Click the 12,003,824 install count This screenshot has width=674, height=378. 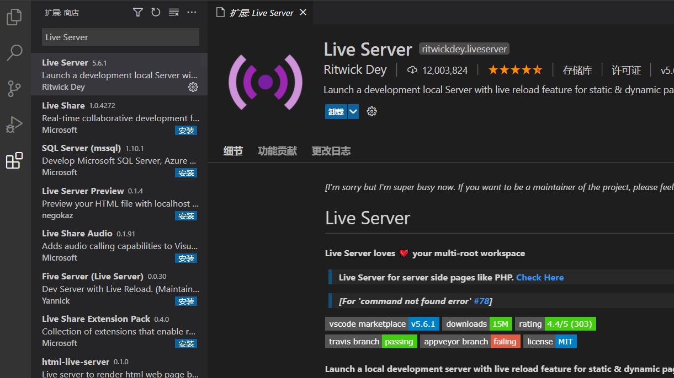pos(445,70)
